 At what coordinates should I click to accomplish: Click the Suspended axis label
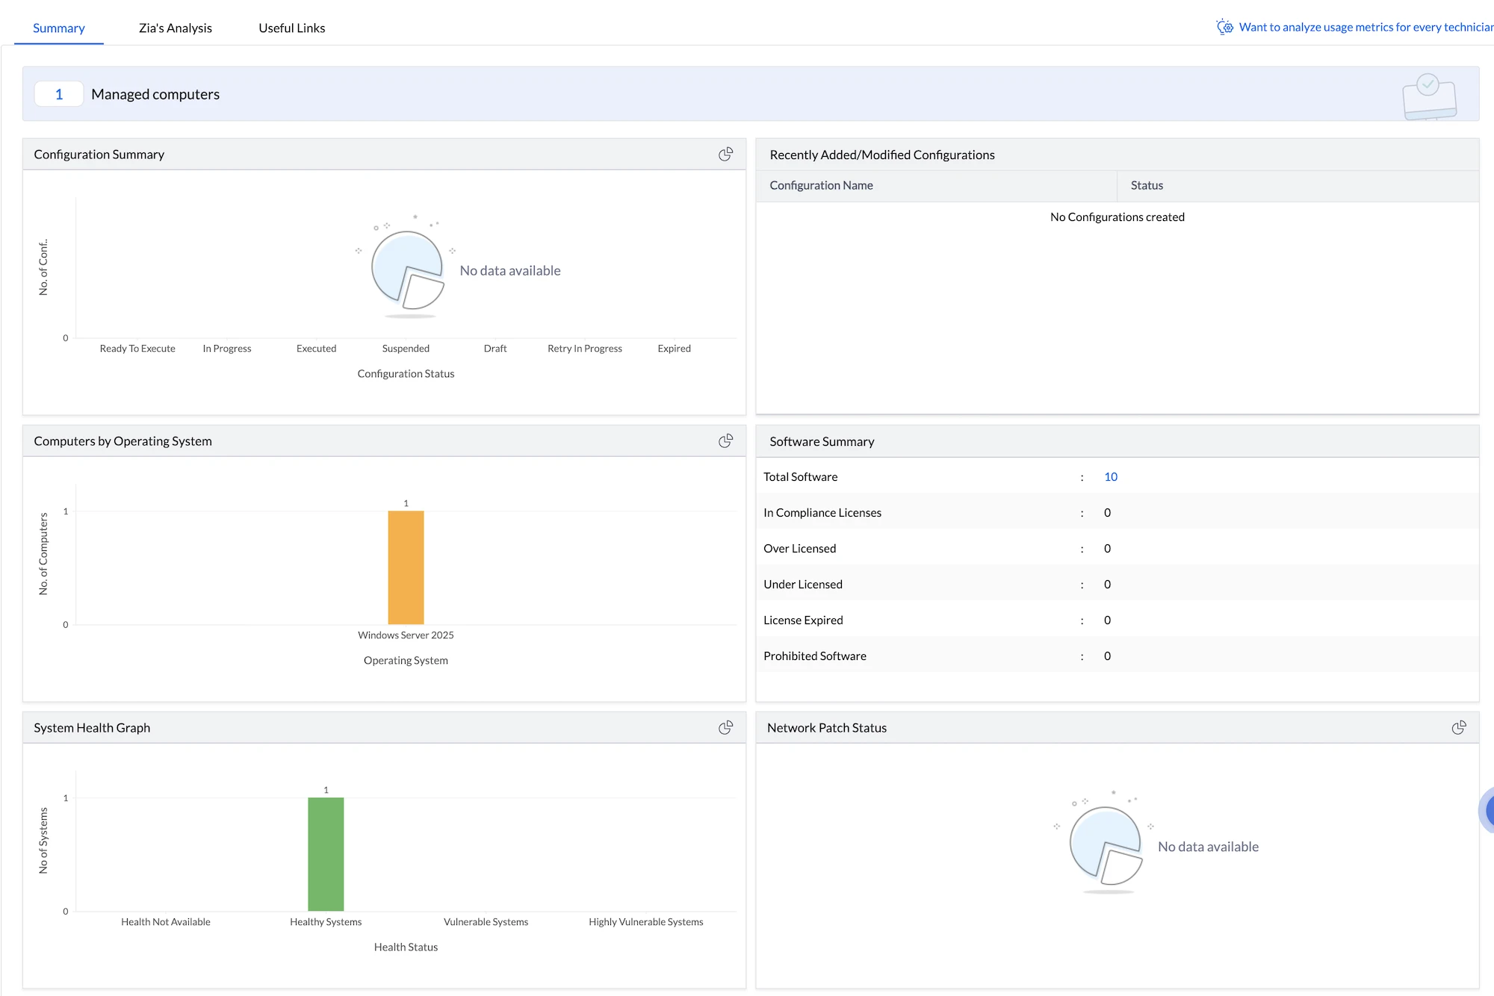[x=406, y=349]
